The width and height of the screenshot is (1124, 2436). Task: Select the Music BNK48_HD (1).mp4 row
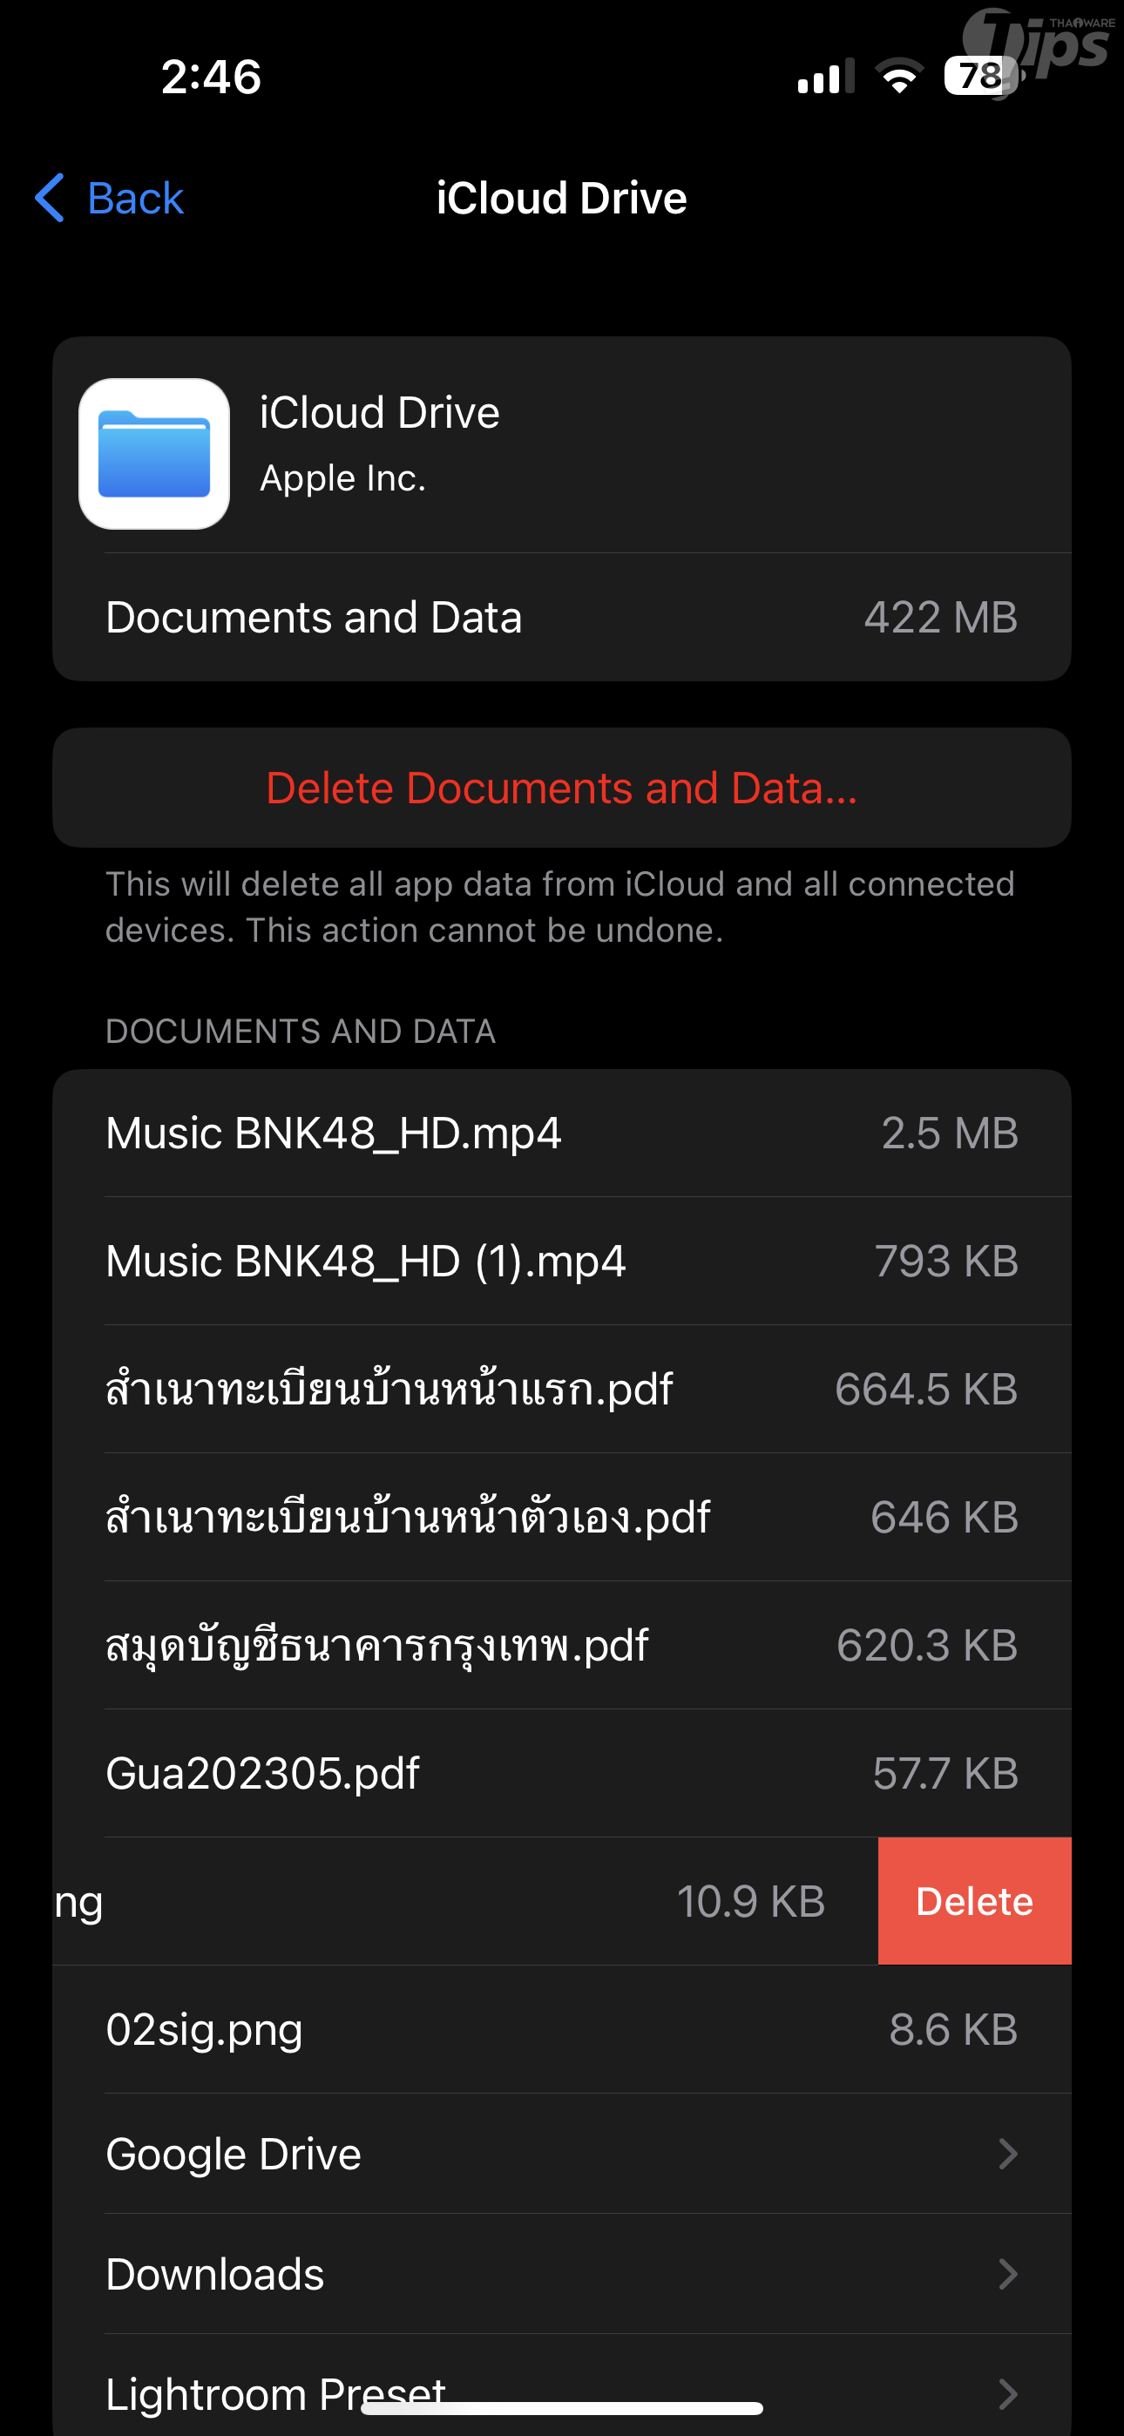(x=562, y=1261)
